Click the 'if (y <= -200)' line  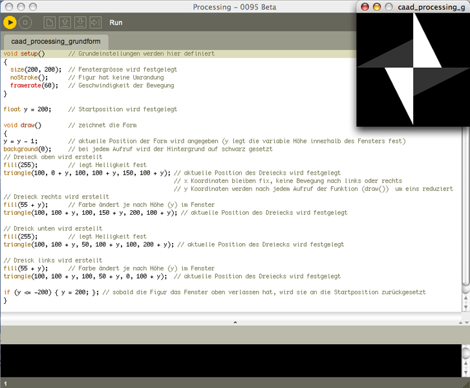click(51, 292)
